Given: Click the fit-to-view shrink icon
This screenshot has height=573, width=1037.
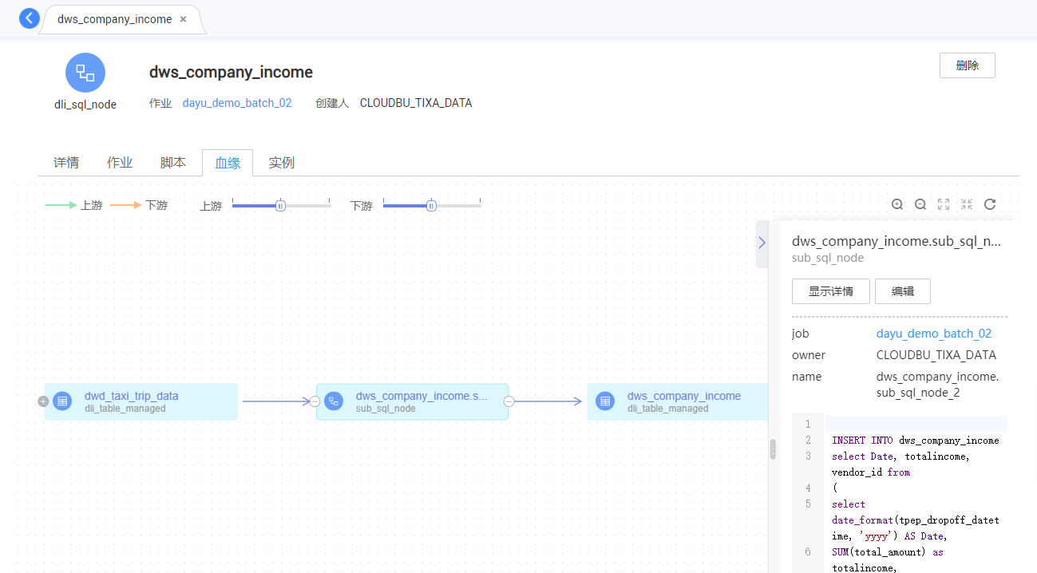Looking at the screenshot, I should coord(967,204).
